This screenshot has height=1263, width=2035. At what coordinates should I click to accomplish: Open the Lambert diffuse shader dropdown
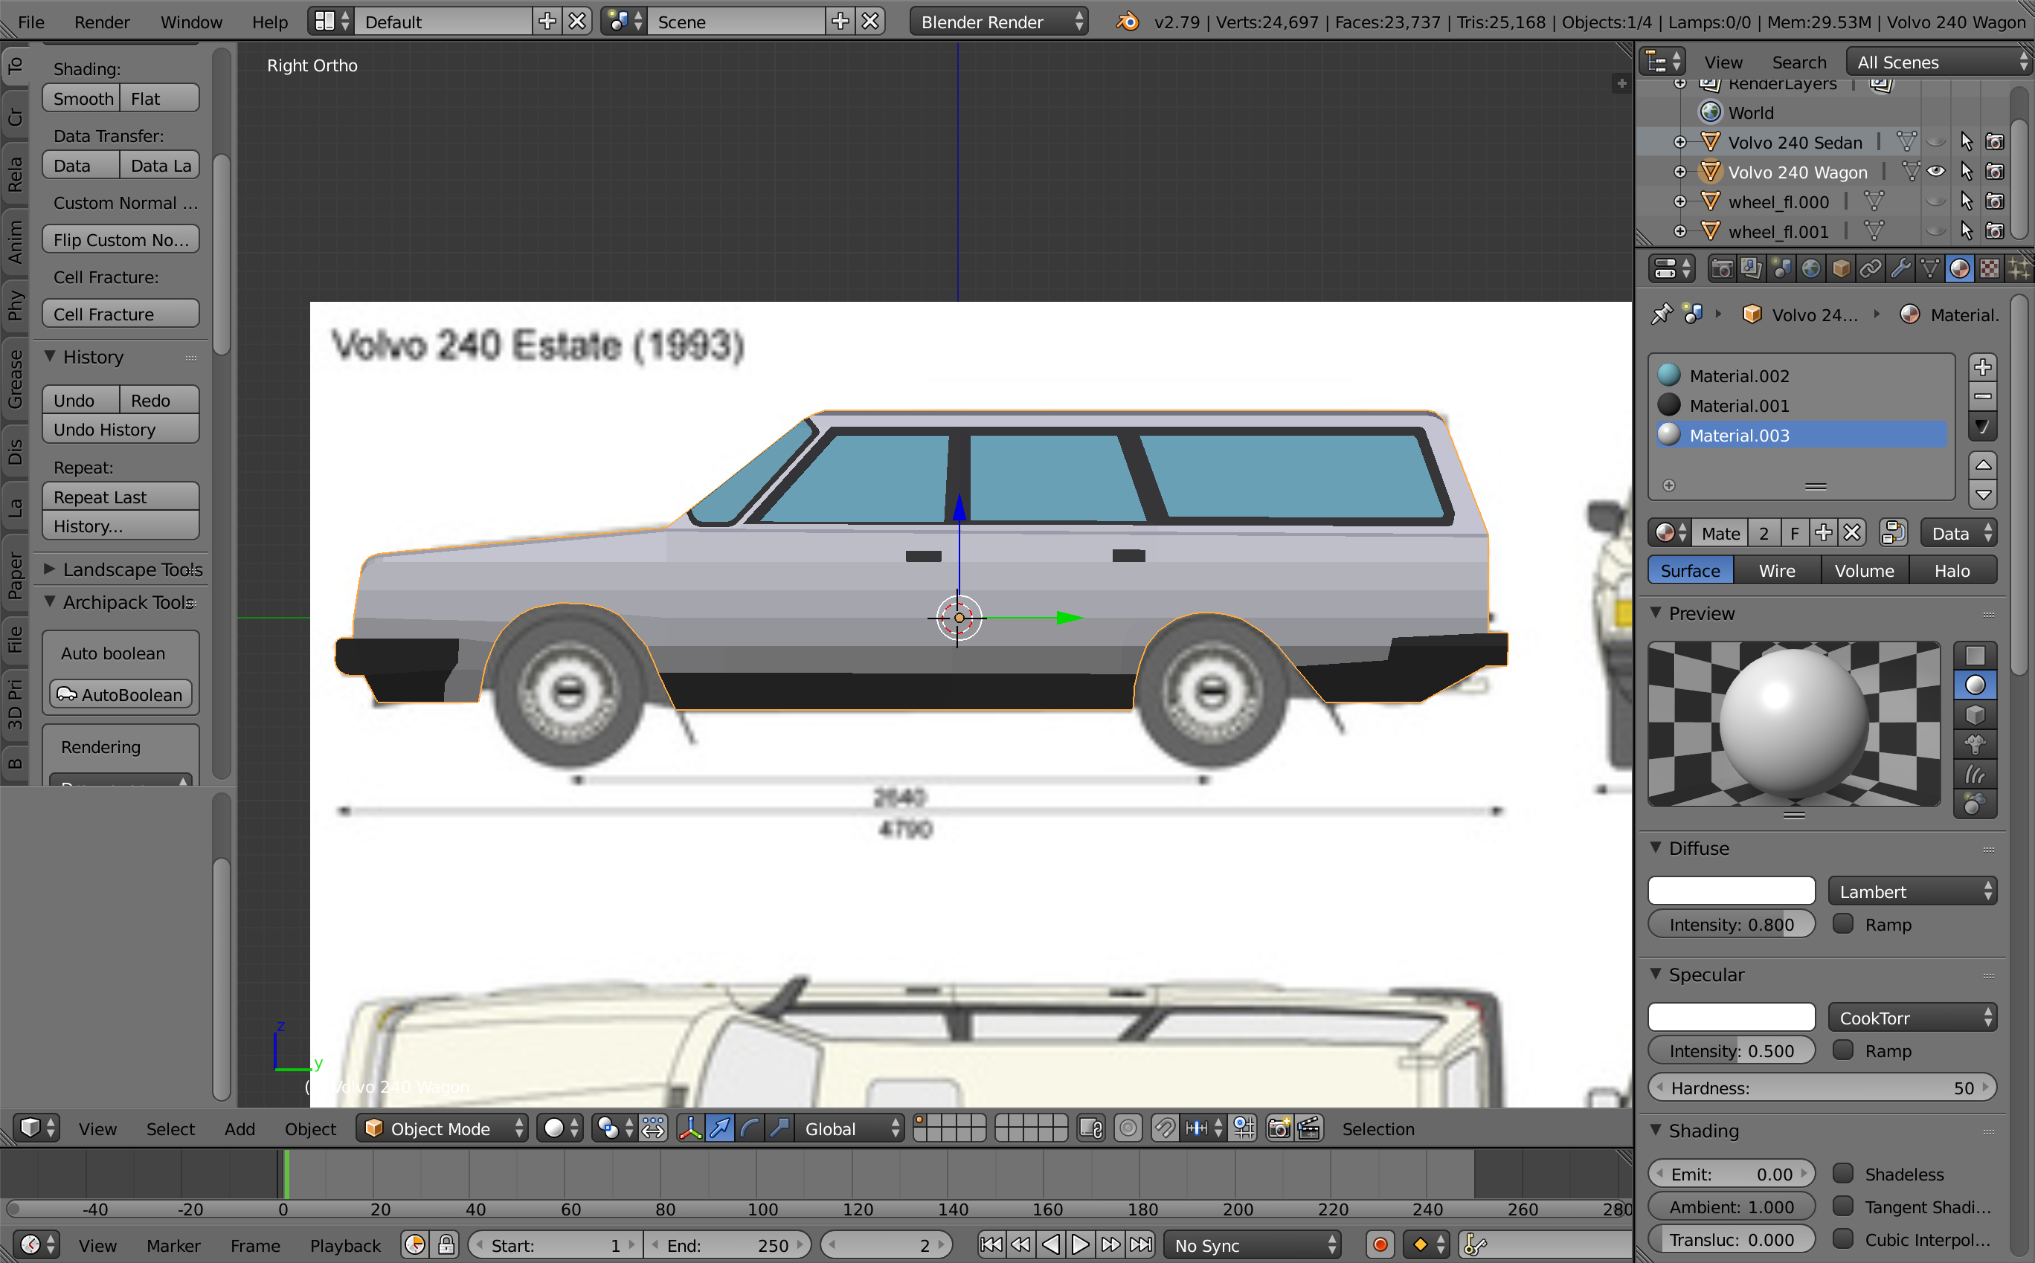click(x=1913, y=891)
